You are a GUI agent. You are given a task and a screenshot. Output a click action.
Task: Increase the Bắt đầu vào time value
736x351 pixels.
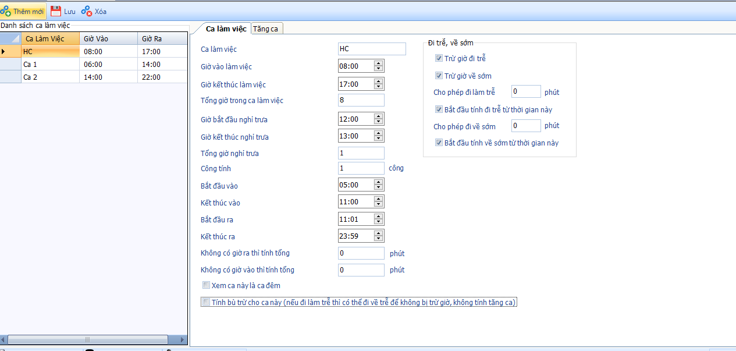(x=379, y=182)
